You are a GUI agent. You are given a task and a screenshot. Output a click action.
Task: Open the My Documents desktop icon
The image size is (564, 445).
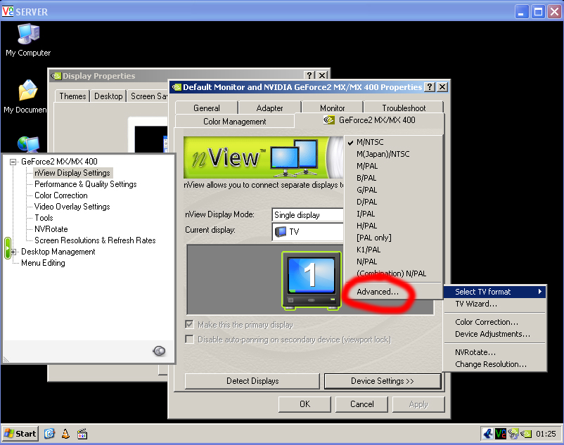(x=27, y=96)
